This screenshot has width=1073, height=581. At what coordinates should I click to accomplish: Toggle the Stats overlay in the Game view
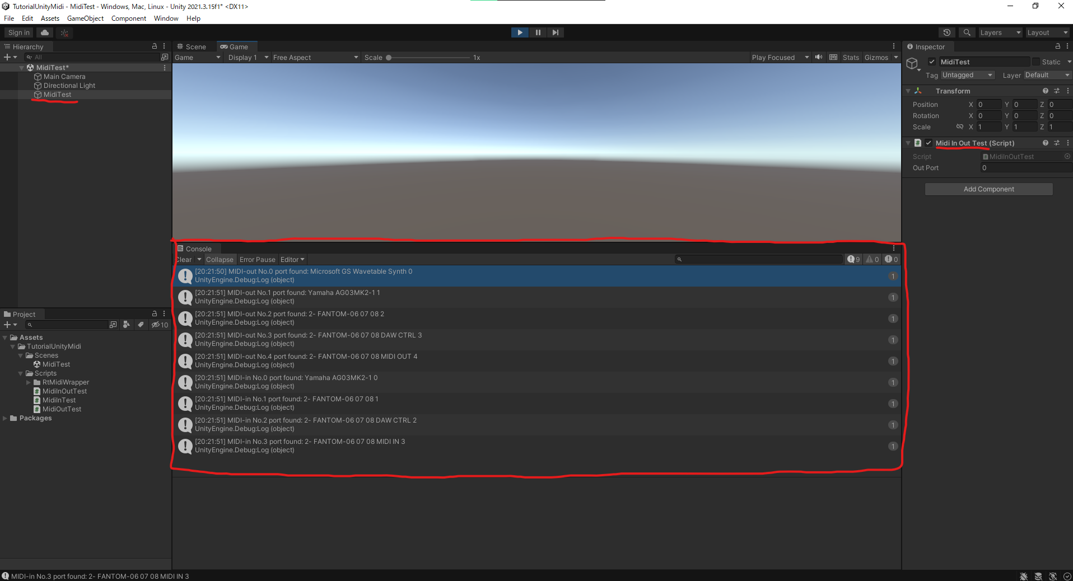tap(850, 57)
